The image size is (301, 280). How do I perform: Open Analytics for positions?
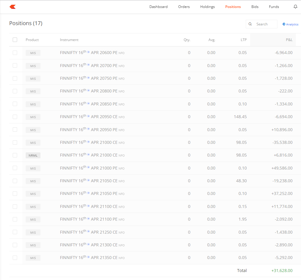[x=290, y=24]
